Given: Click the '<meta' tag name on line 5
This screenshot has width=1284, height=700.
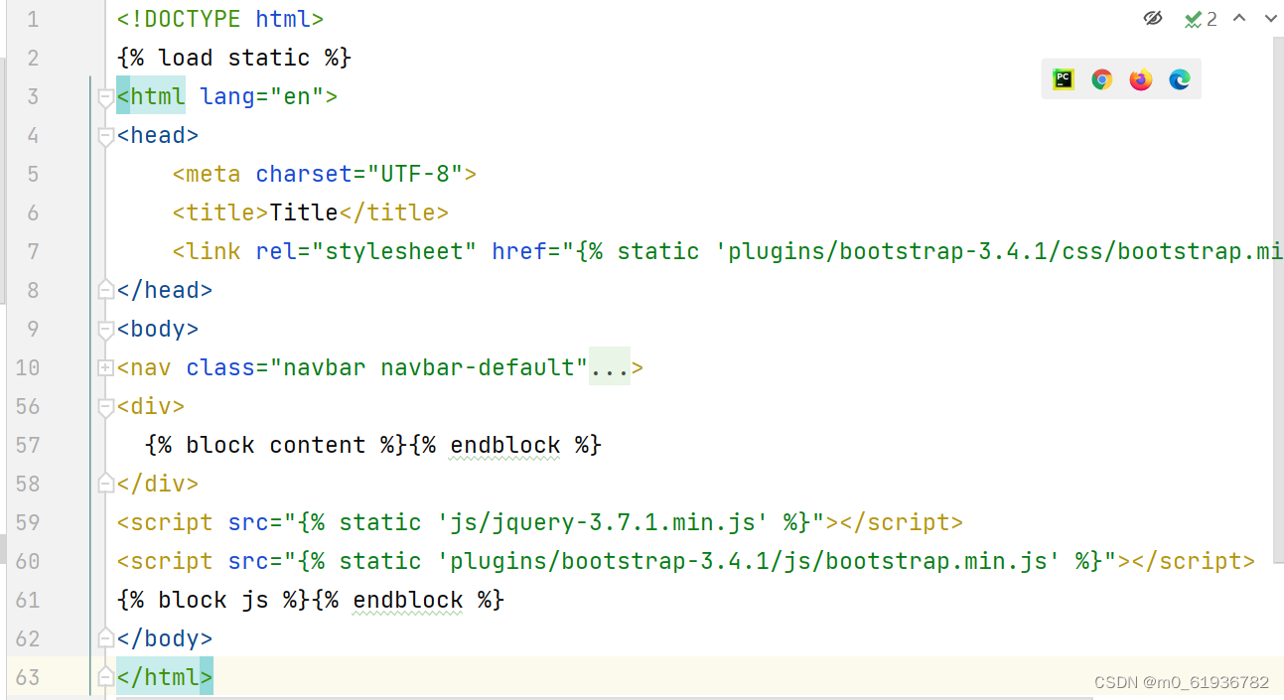Looking at the screenshot, I should (207, 174).
